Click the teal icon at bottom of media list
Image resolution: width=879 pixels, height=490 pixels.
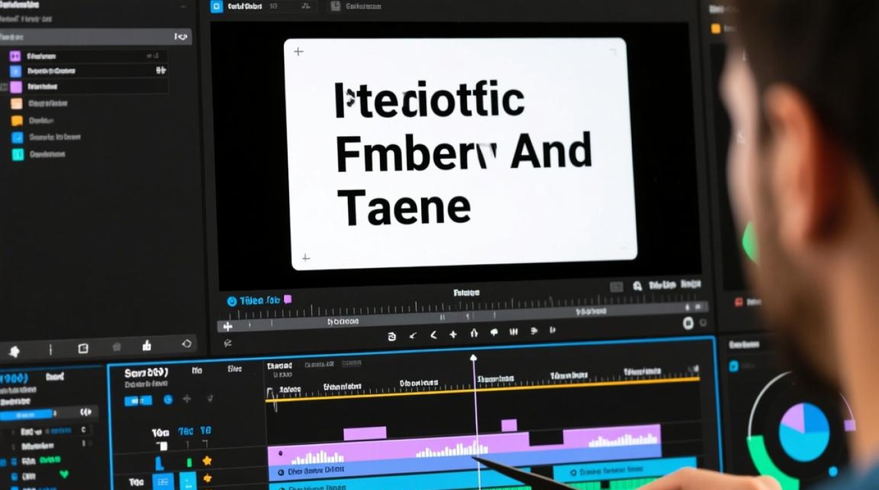[17, 155]
